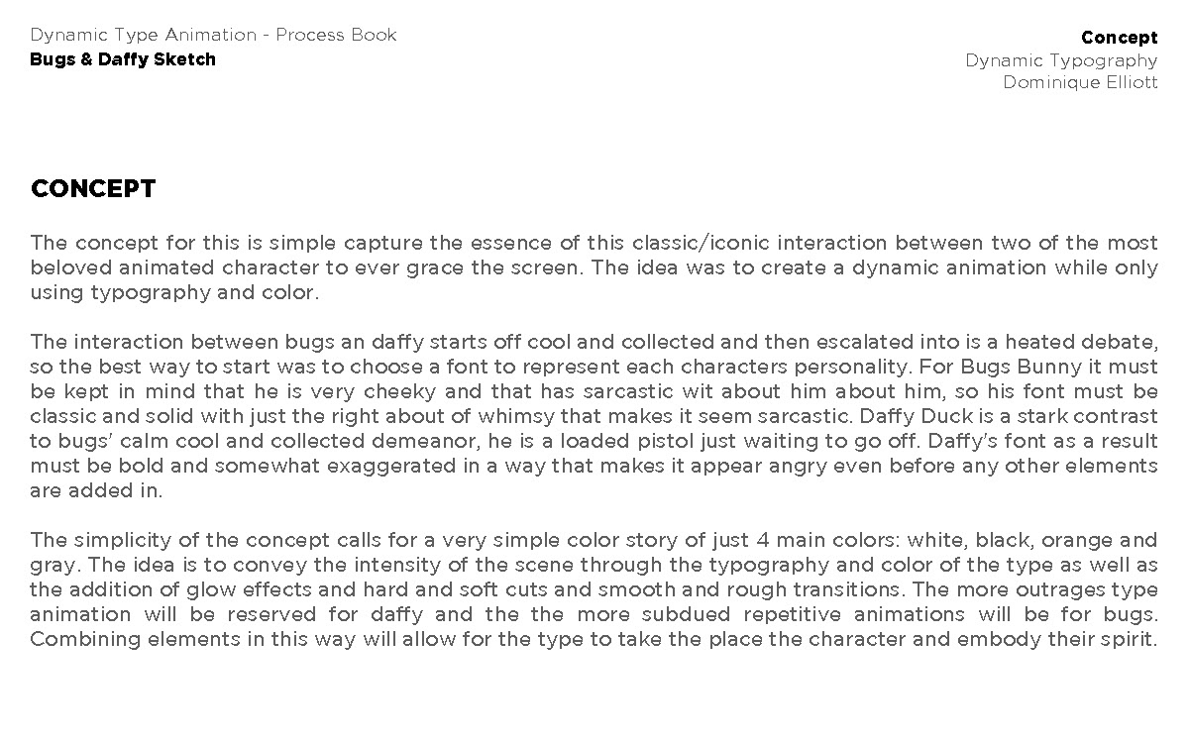The width and height of the screenshot is (1189, 743).
Task: Click the 'Dynamic Type Animation - Process Book' header
Action: tap(213, 35)
